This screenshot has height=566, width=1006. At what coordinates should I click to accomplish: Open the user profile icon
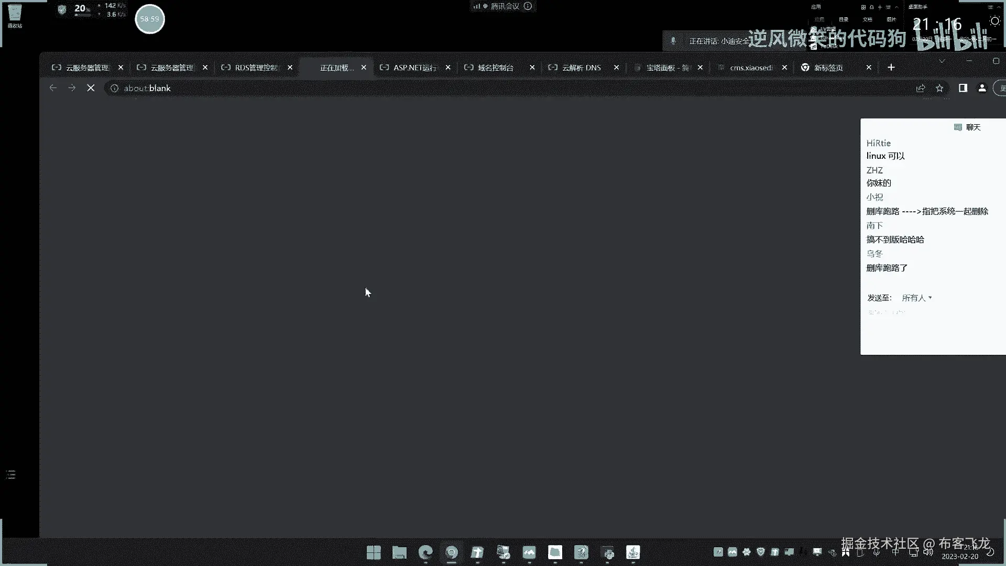(982, 88)
